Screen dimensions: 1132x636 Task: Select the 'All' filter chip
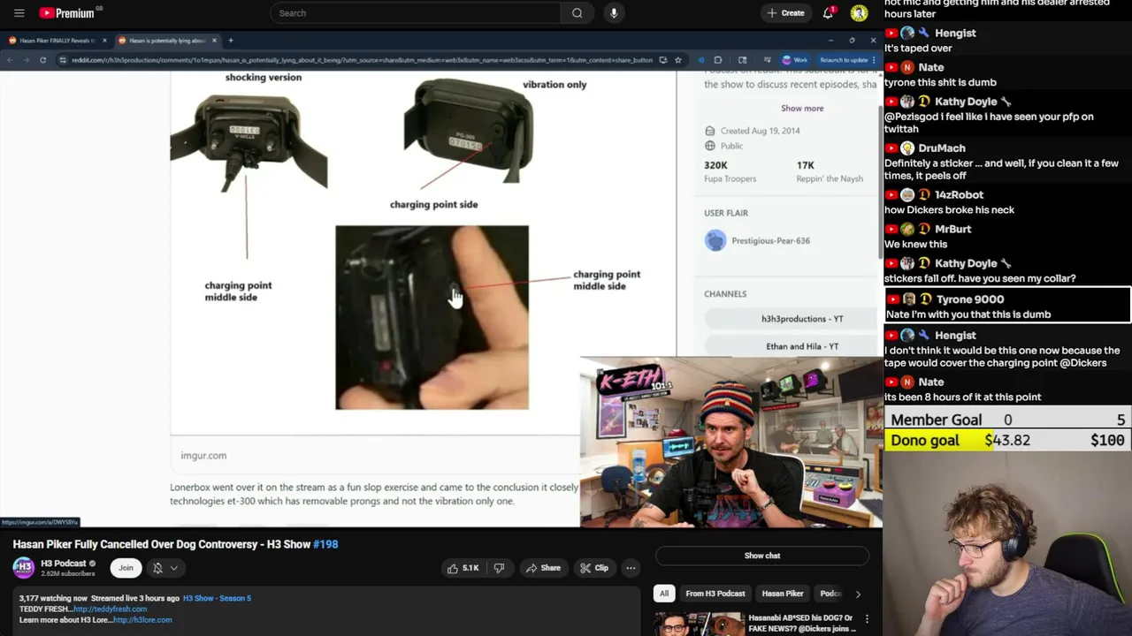664,594
